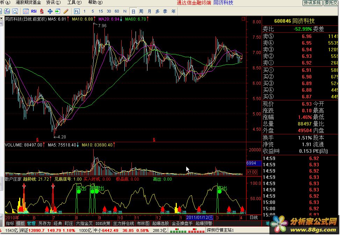
Task: Click the 资讯系统 button at top right
Action: [312, 3]
